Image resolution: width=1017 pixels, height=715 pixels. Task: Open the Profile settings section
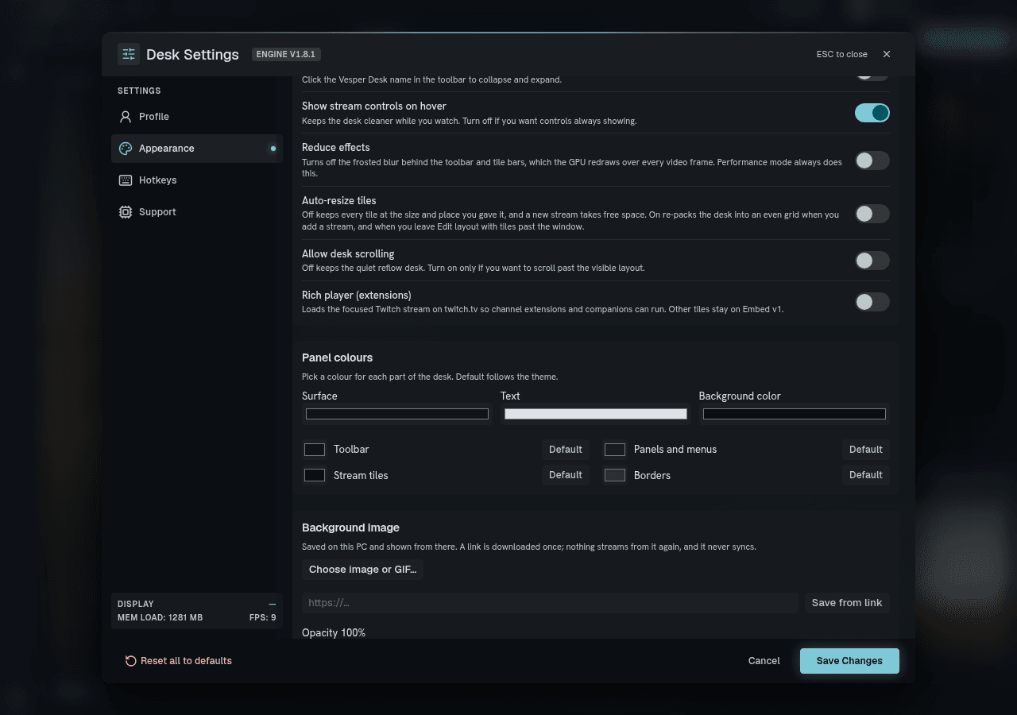[197, 117]
